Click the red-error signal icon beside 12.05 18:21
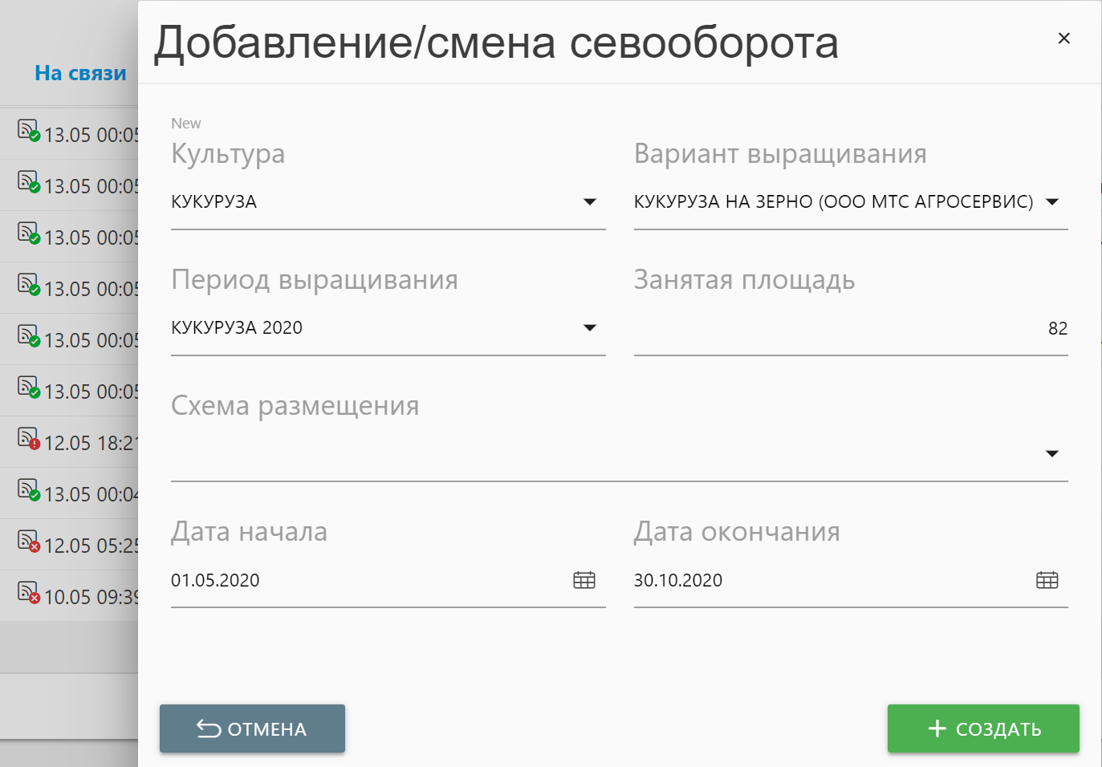The image size is (1102, 767). click(29, 438)
